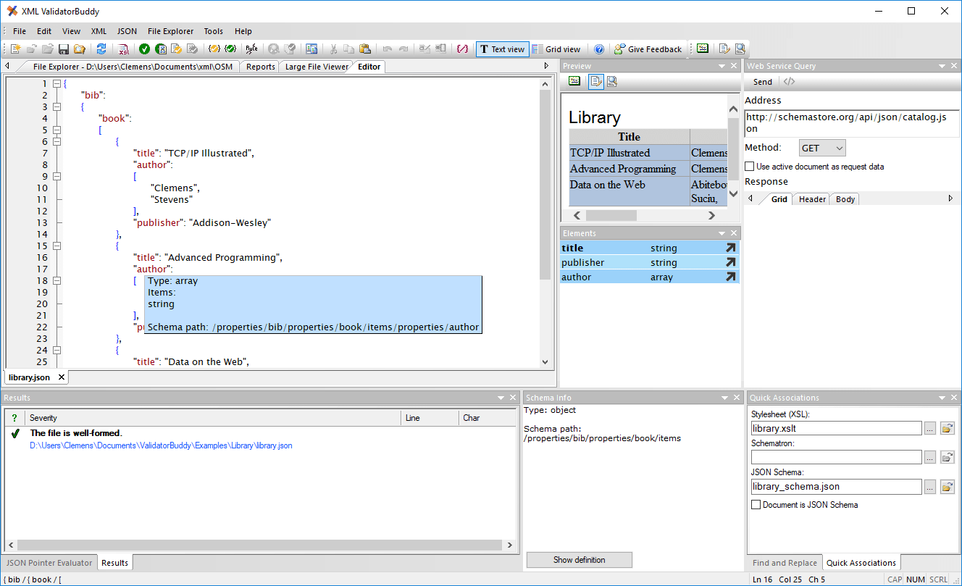The width and height of the screenshot is (962, 586).
Task: Open the Help question-mark icon
Action: [599, 49]
